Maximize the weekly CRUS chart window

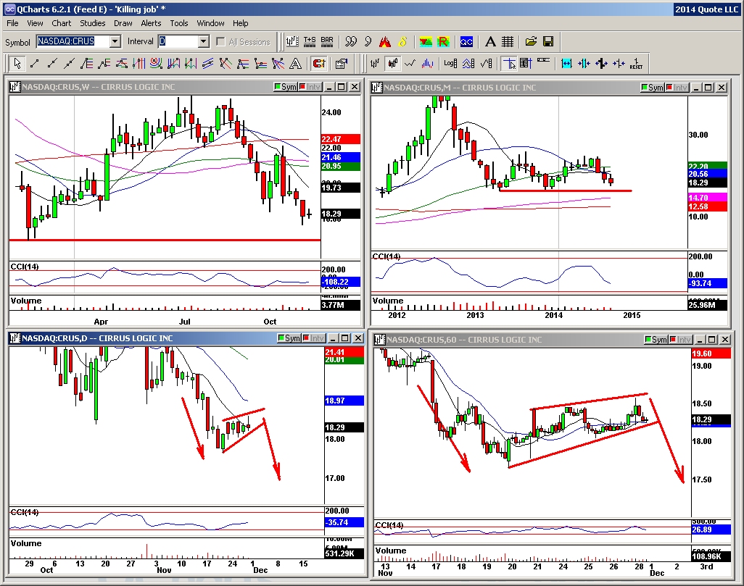pyautogui.click(x=342, y=87)
